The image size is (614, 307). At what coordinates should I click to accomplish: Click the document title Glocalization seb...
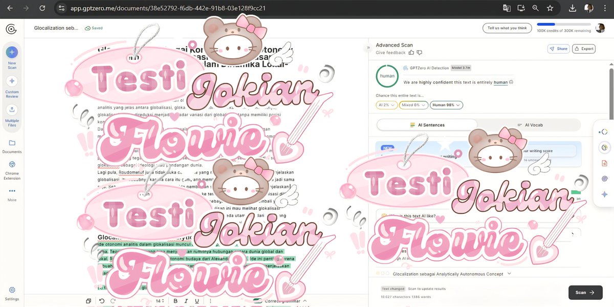(x=56, y=28)
